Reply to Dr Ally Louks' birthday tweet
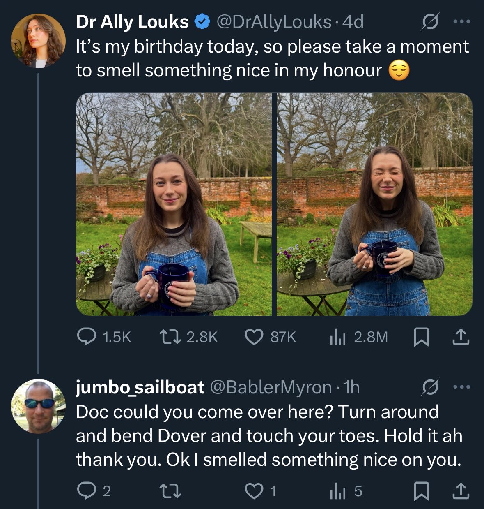This screenshot has height=509, width=484. click(87, 337)
